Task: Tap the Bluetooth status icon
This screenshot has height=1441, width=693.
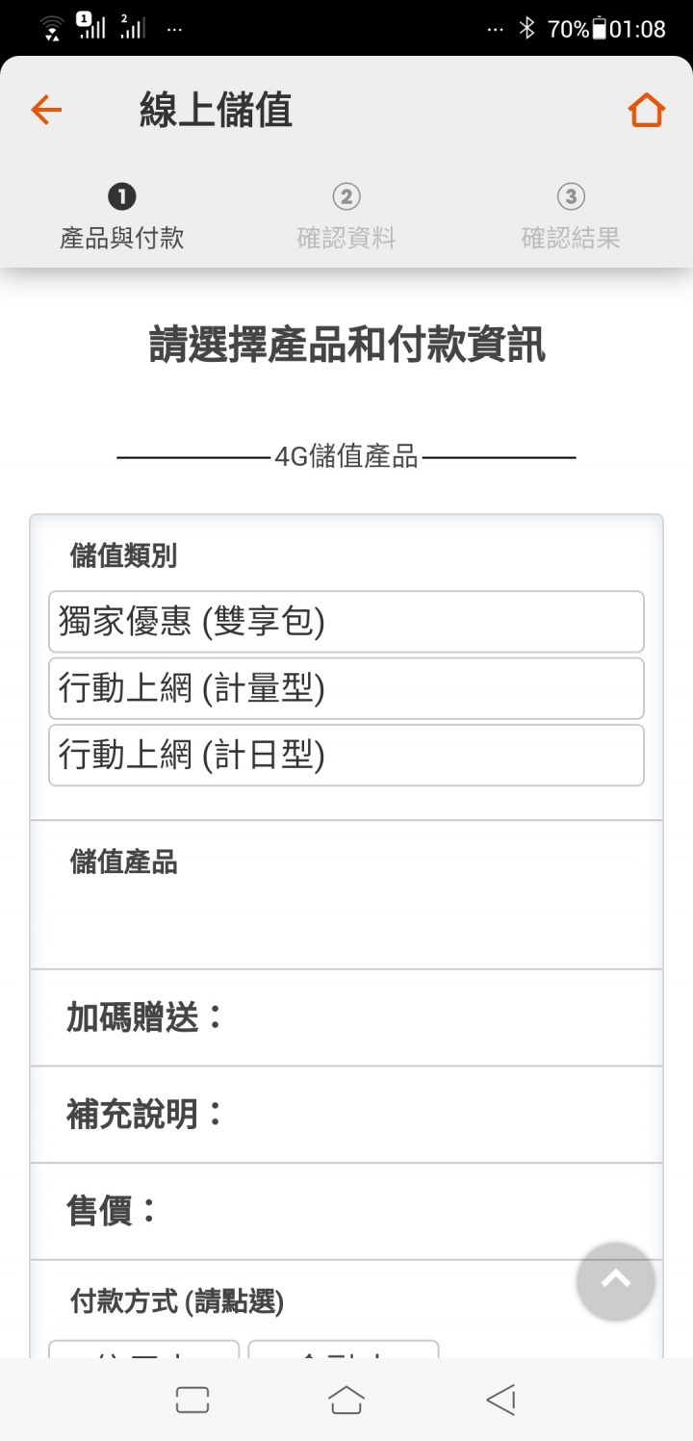Action: 526,29
